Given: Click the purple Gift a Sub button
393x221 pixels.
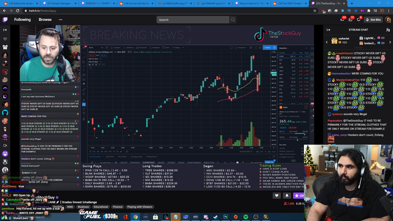Looking at the screenshot, I should (x=298, y=195).
